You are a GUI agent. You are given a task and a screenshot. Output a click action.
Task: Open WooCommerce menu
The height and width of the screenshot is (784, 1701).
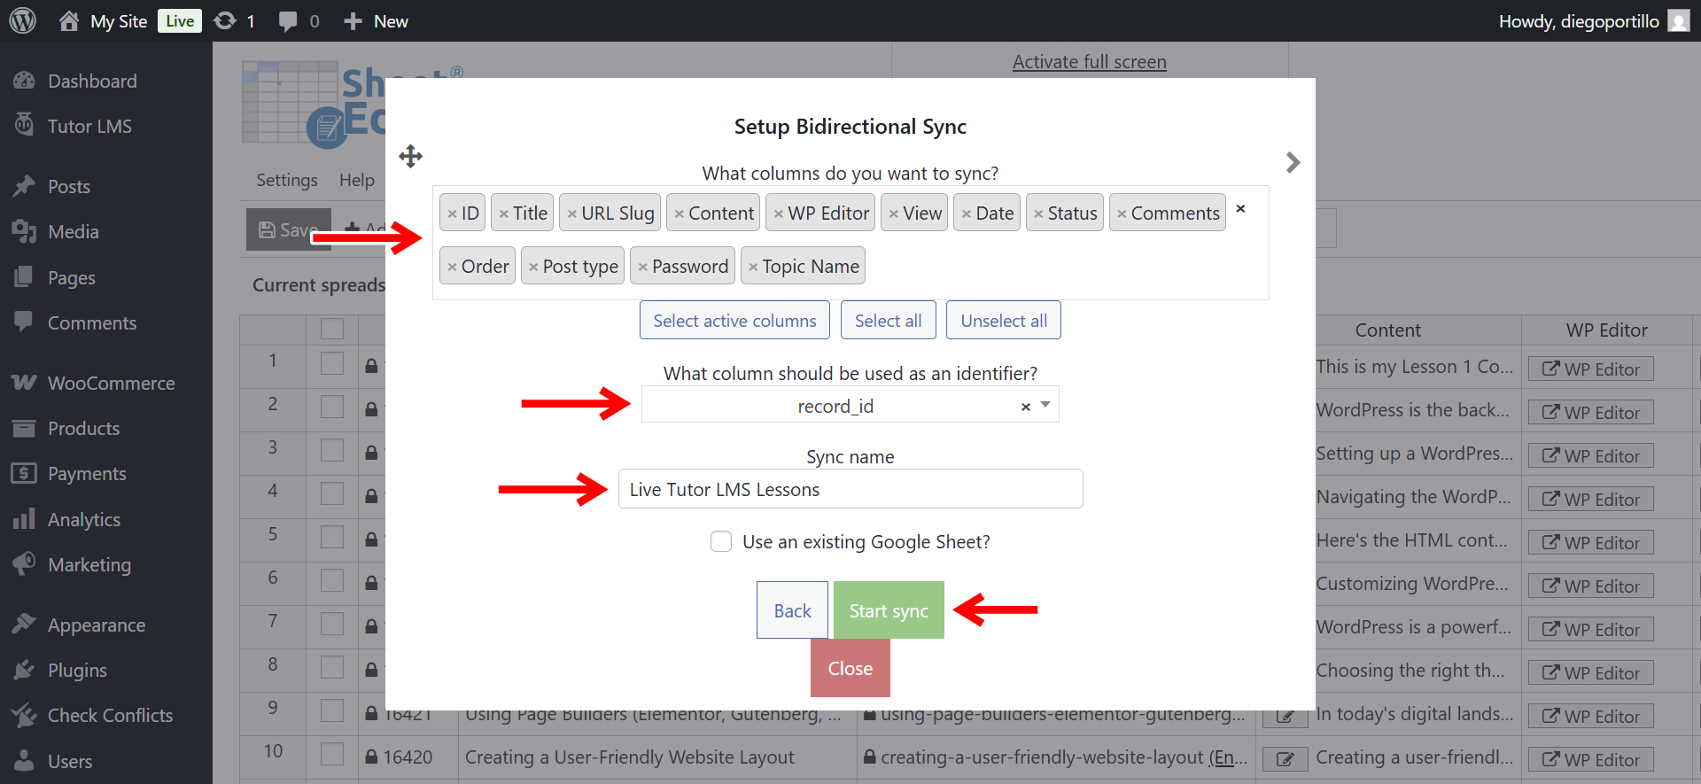[111, 383]
